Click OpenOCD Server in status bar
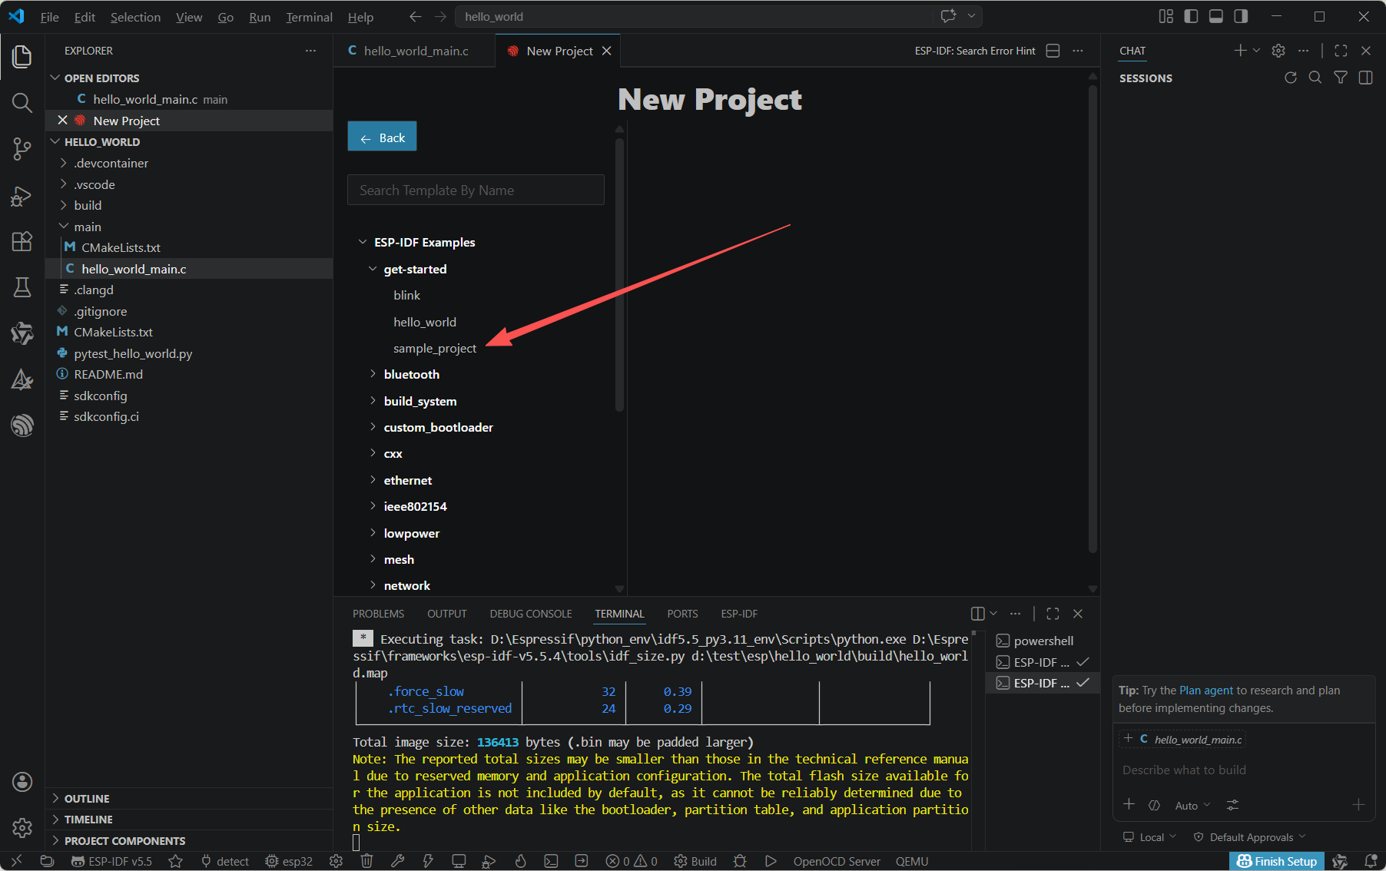Screen dimensions: 1386x871 [837, 861]
